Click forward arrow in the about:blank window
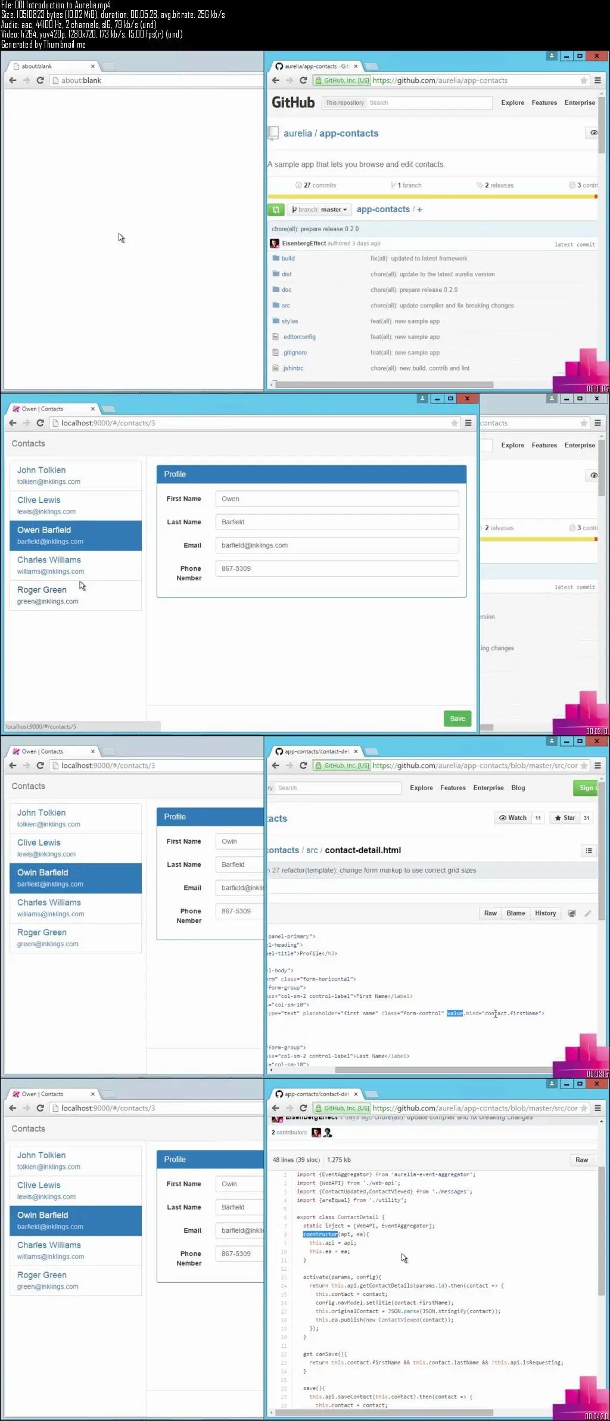 [27, 80]
